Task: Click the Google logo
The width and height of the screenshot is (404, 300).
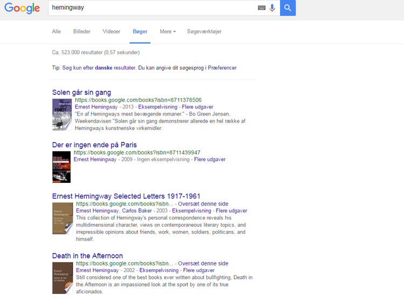Action: pos(22,8)
